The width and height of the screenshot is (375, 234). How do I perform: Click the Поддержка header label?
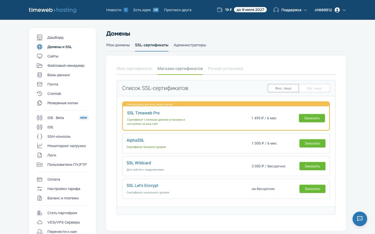(x=291, y=10)
